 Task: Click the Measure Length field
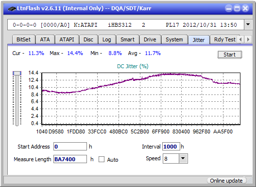[70, 159]
